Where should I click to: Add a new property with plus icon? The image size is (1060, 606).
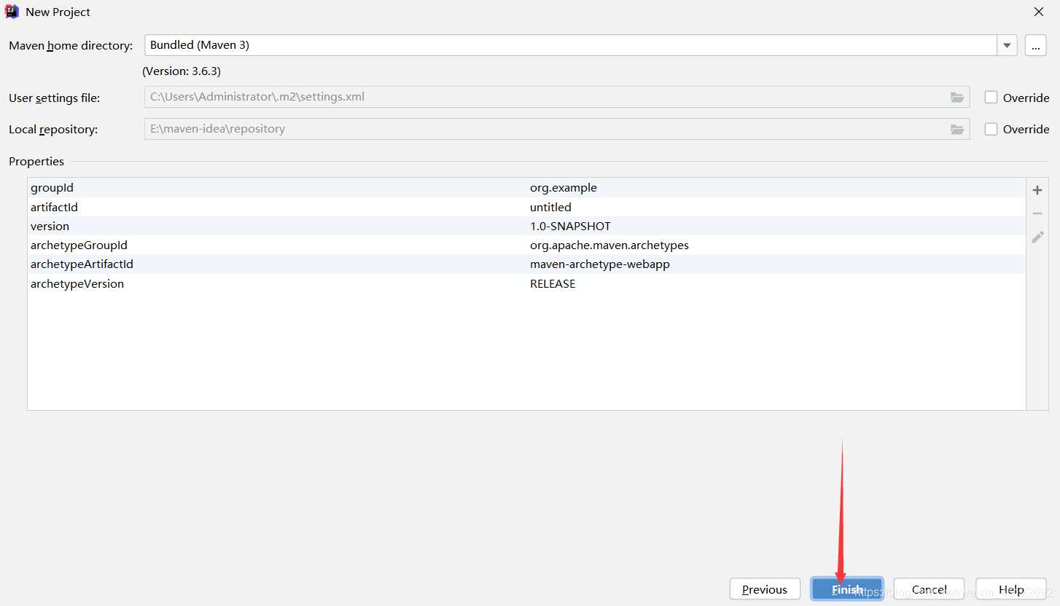click(x=1037, y=190)
